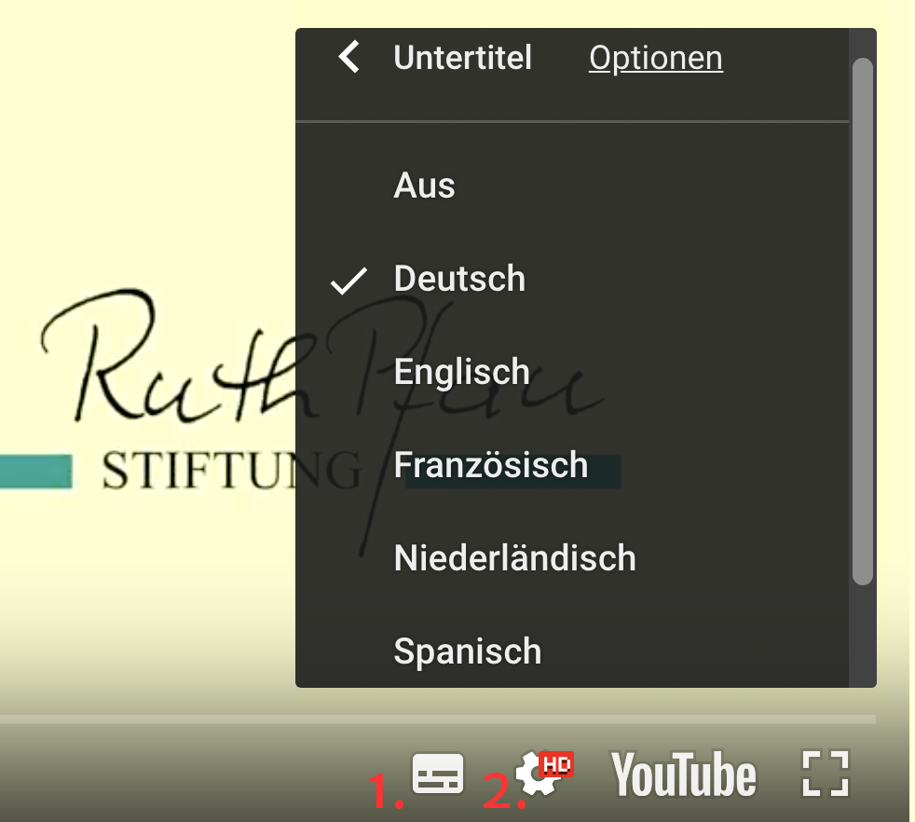The width and height of the screenshot is (915, 822).
Task: Click the video progress bar
Action: pyautogui.click(x=438, y=719)
